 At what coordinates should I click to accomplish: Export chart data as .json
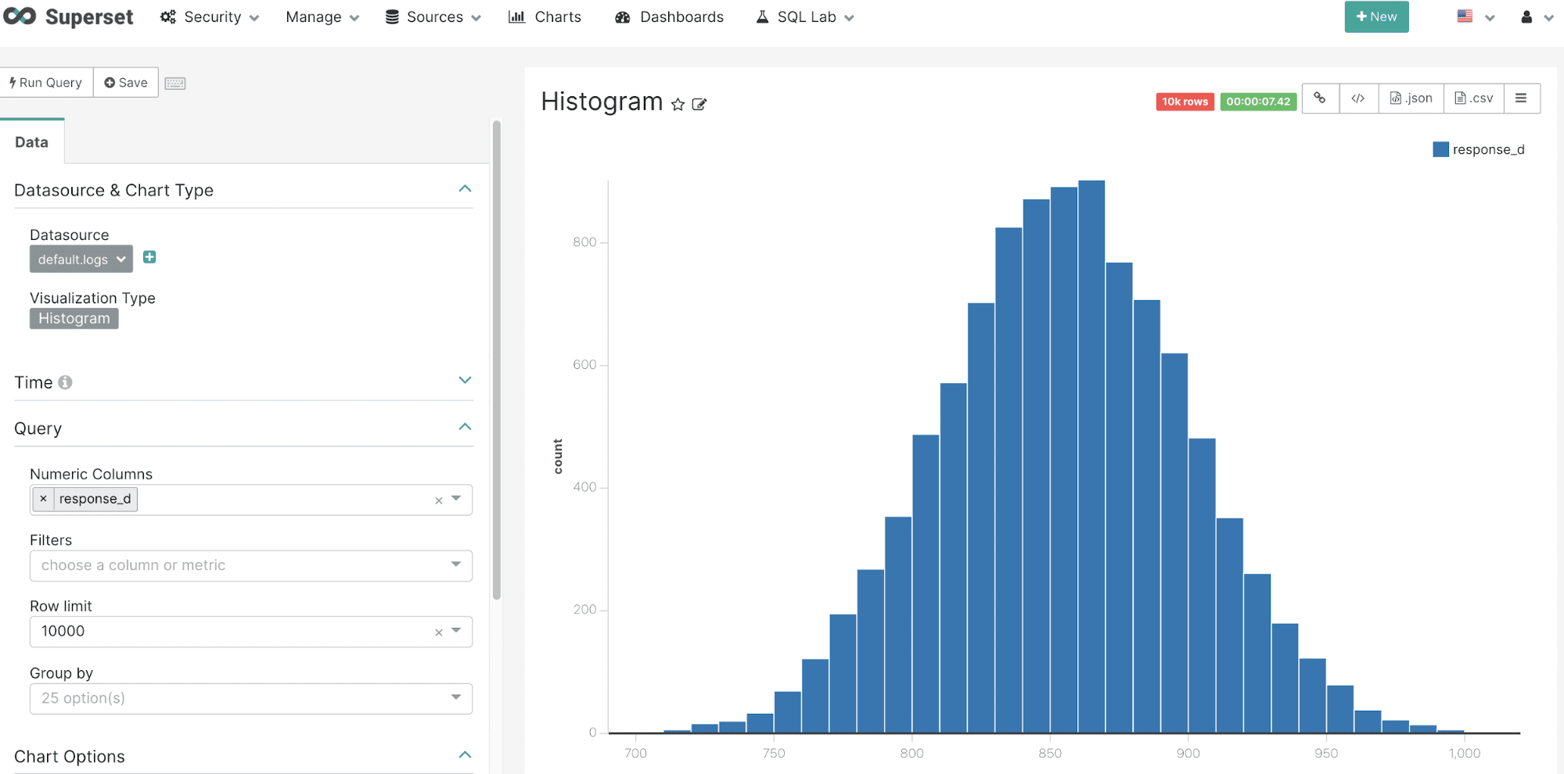1411,99
